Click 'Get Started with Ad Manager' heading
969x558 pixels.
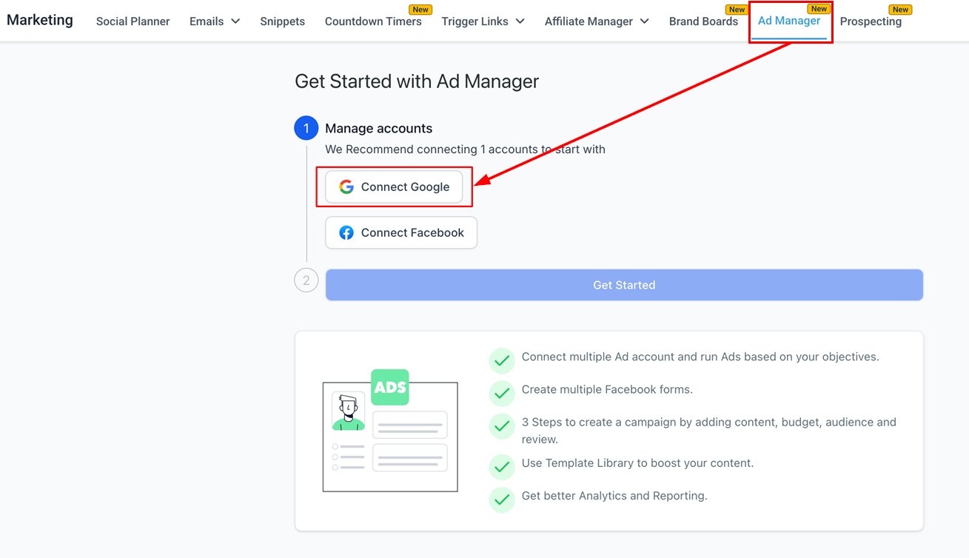tap(417, 81)
